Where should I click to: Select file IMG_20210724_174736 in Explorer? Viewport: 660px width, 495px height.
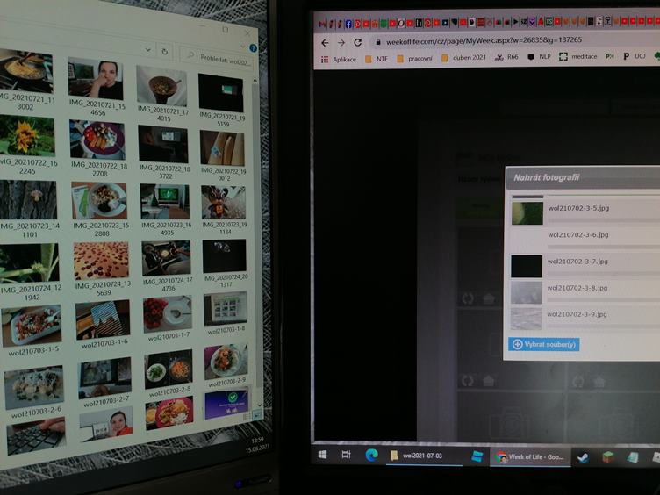click(x=167, y=266)
